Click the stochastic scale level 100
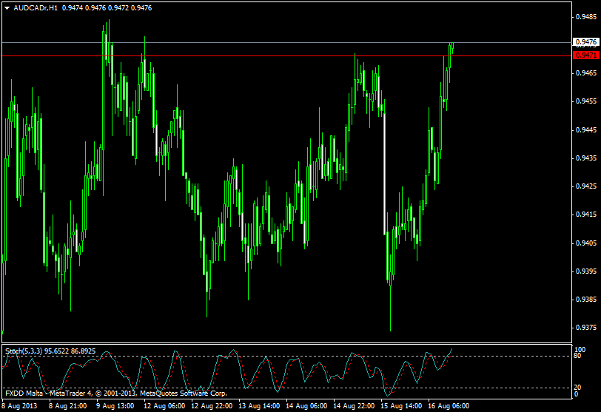Viewport: 601px width, 412px height. tap(580, 350)
